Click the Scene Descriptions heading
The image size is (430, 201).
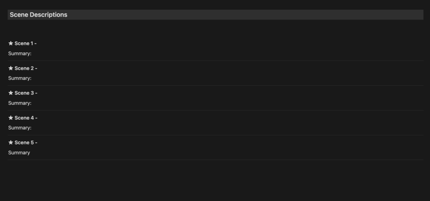click(x=39, y=15)
